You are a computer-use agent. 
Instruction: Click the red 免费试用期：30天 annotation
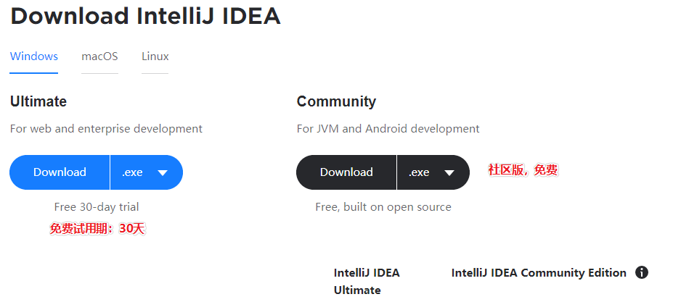tap(97, 228)
